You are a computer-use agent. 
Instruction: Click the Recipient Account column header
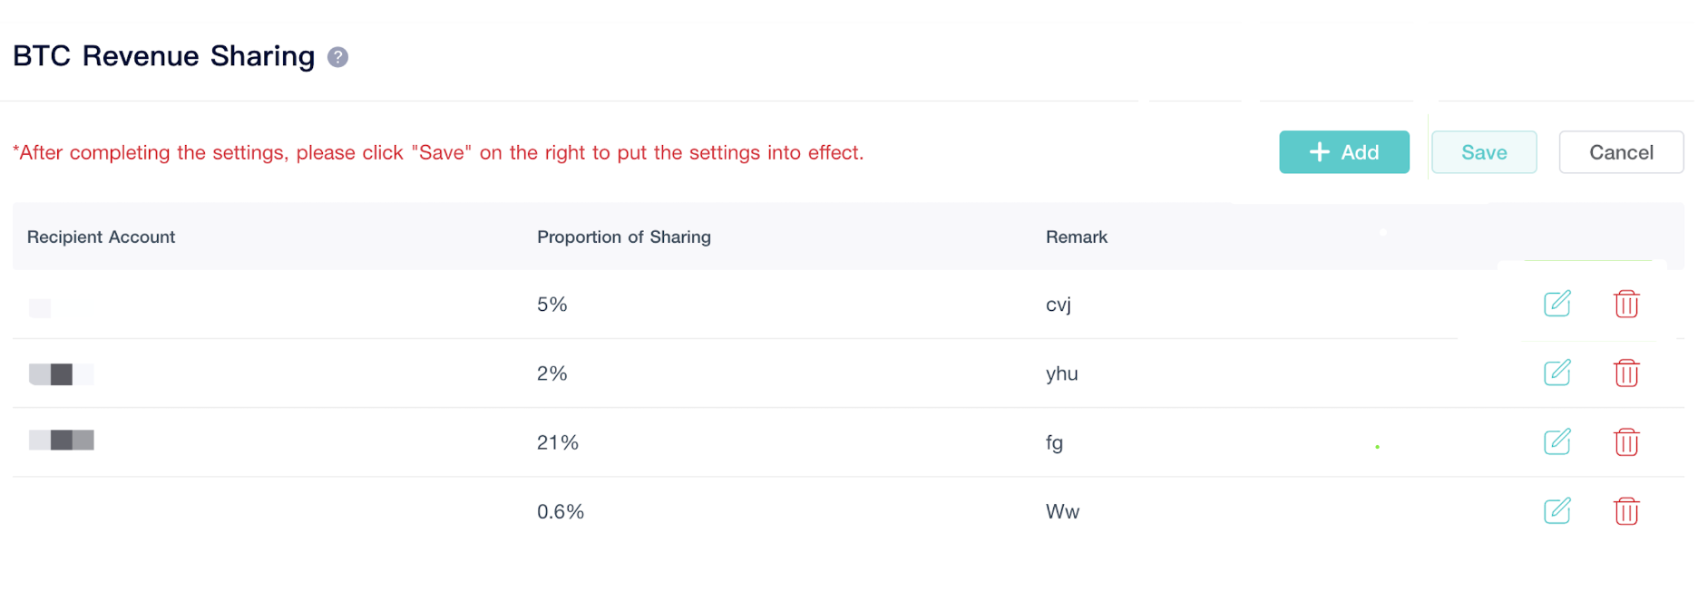coord(101,237)
